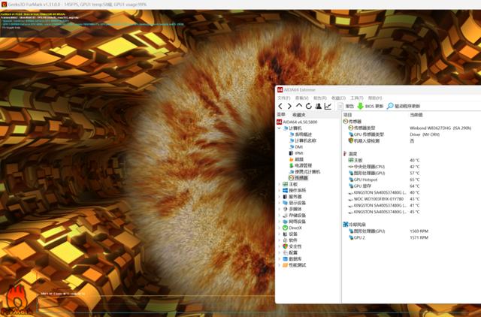Click the AIDA64 Extreme title bar icon
481x317 pixels.
280,90
